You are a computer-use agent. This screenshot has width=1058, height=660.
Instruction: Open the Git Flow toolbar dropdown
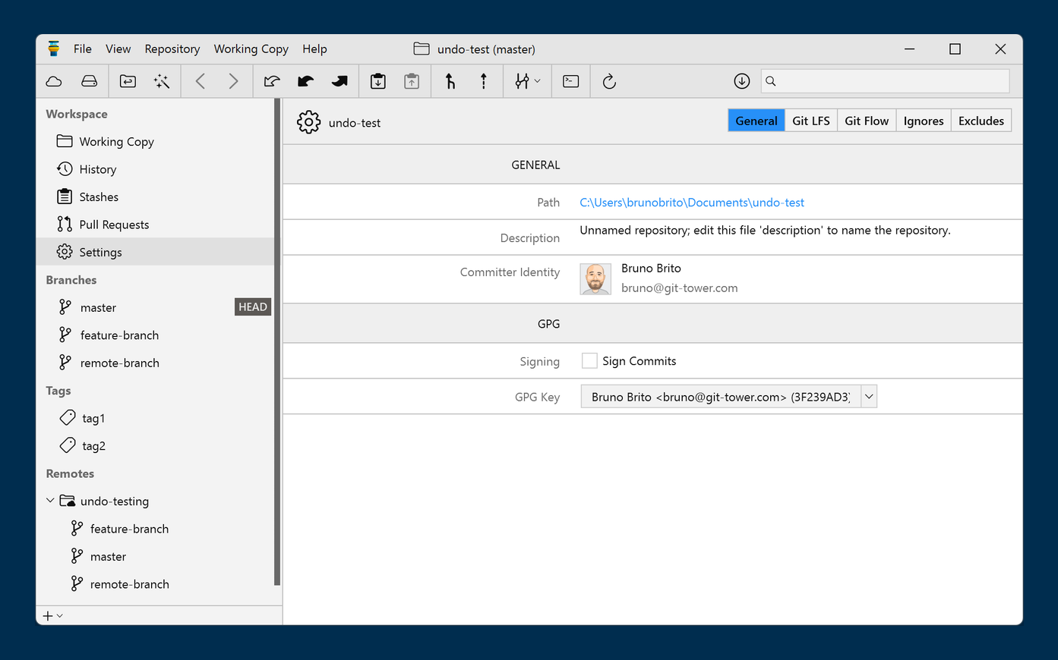(x=527, y=81)
